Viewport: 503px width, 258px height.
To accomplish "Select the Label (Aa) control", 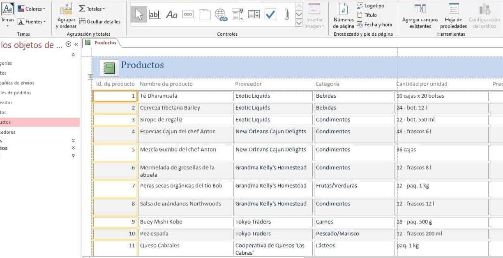I will (x=172, y=14).
